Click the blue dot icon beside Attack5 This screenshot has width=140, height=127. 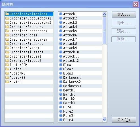[61, 31]
